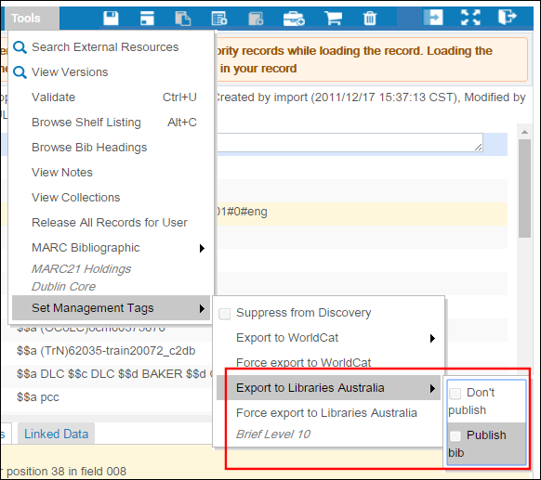Click the full screen expand icon
This screenshot has width=541, height=480.
click(x=470, y=18)
